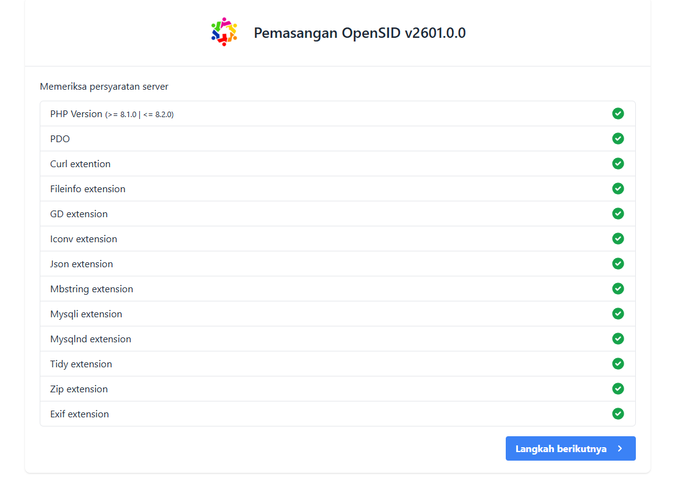This screenshot has width=678, height=482.
Task: Click the Memeriksa persyaratan server text
Action: pyautogui.click(x=104, y=87)
